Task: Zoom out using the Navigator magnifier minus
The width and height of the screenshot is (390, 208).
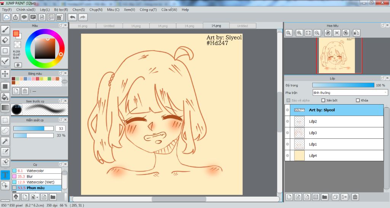Action: 317,33
